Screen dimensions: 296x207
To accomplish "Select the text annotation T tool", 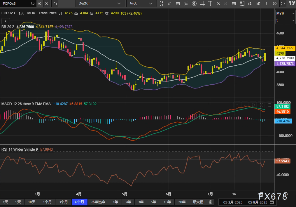I will click(x=210, y=4).
